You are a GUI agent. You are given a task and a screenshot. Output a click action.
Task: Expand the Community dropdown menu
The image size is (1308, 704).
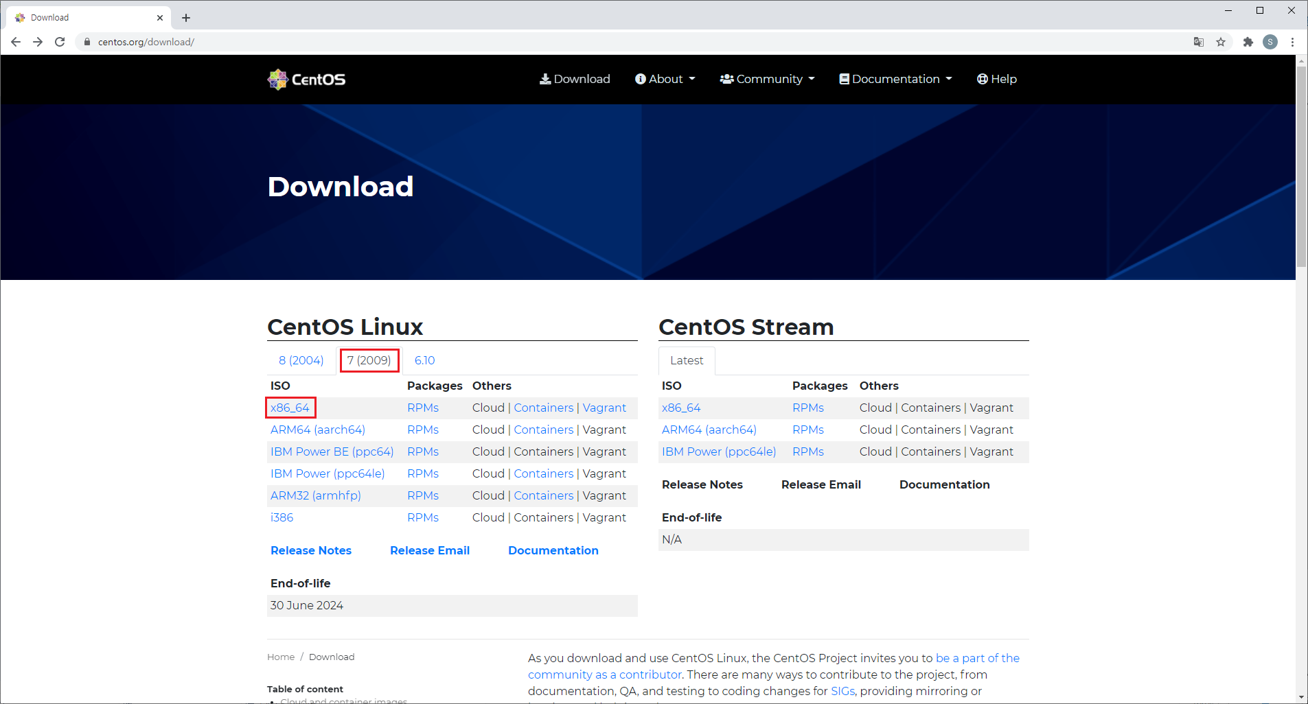point(768,79)
